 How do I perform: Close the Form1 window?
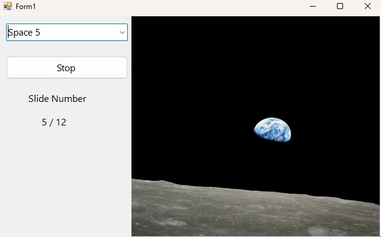[x=368, y=6]
